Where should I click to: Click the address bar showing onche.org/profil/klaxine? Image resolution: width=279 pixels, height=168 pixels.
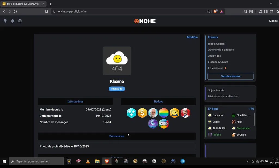coord(72,11)
